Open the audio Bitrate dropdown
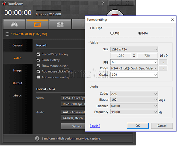The image size is (177, 146). click(134, 100)
